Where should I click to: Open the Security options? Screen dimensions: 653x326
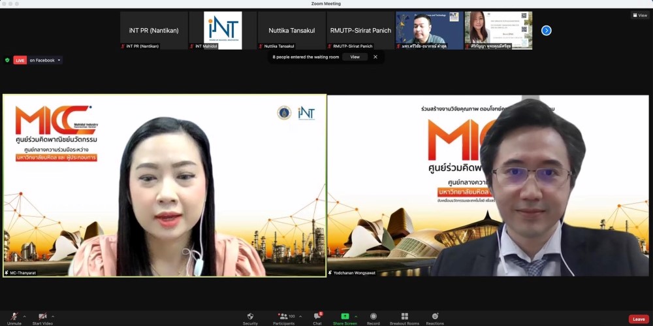(x=250, y=317)
